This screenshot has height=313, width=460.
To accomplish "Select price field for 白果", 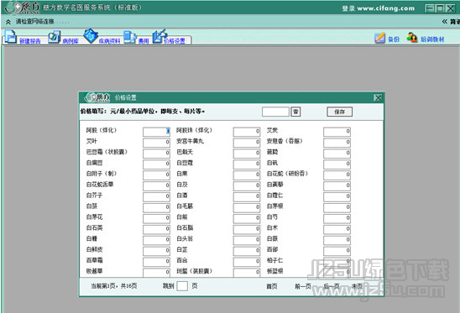I will [247, 175].
